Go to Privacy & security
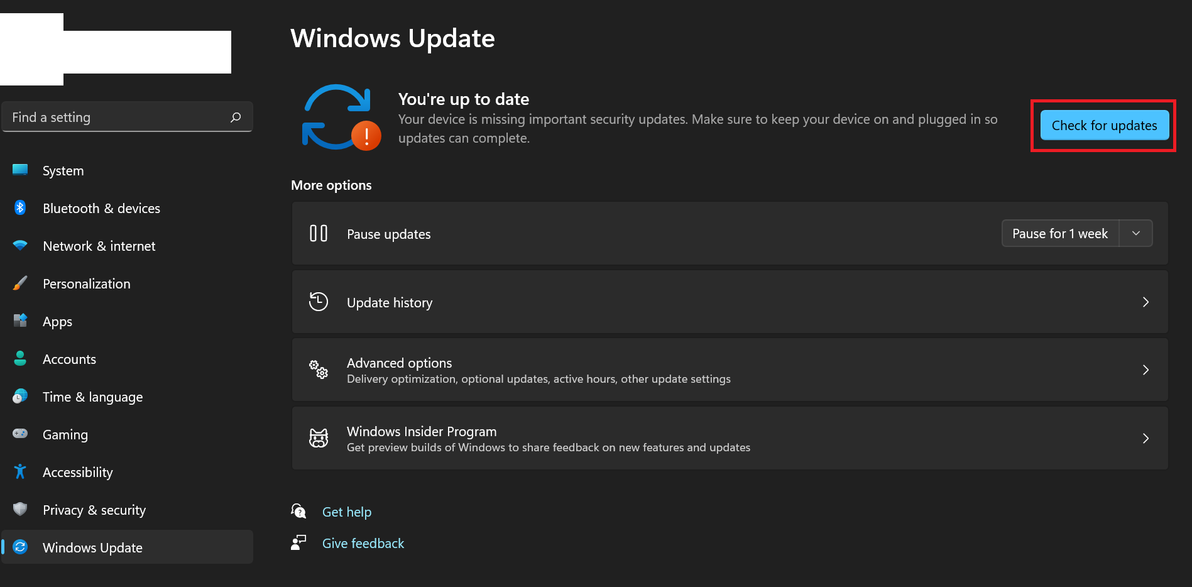 click(127, 510)
